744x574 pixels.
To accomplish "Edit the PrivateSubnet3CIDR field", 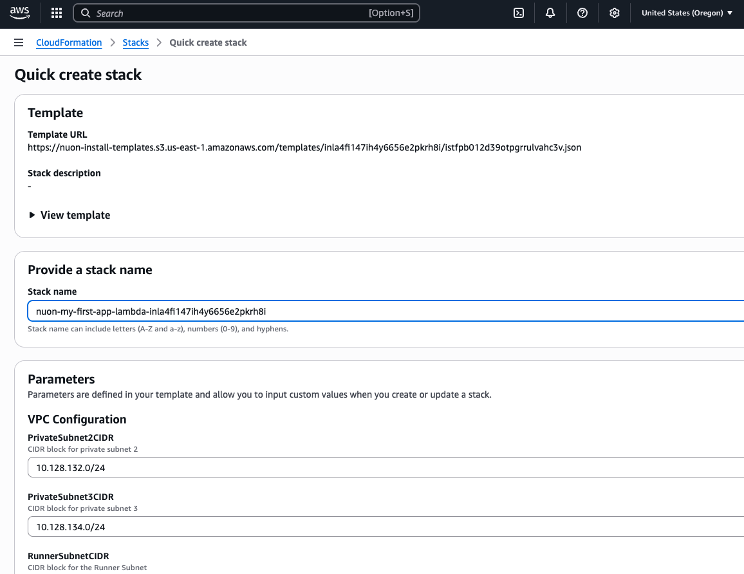I will (386, 526).
